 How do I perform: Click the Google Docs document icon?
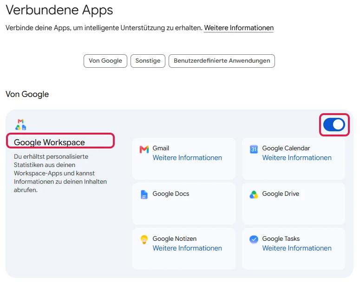[x=144, y=194]
